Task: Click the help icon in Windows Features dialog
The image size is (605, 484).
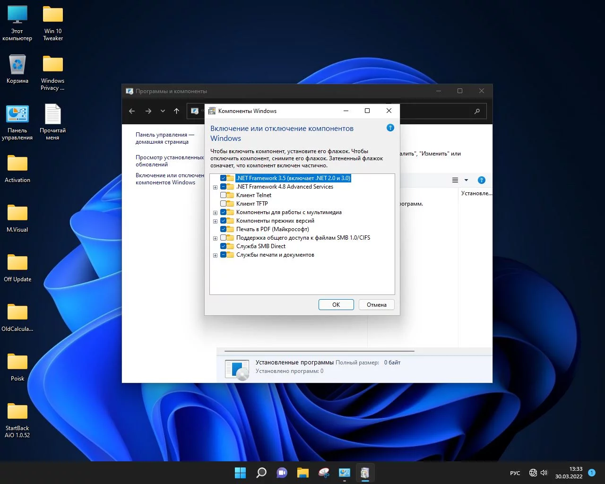Action: coord(390,128)
